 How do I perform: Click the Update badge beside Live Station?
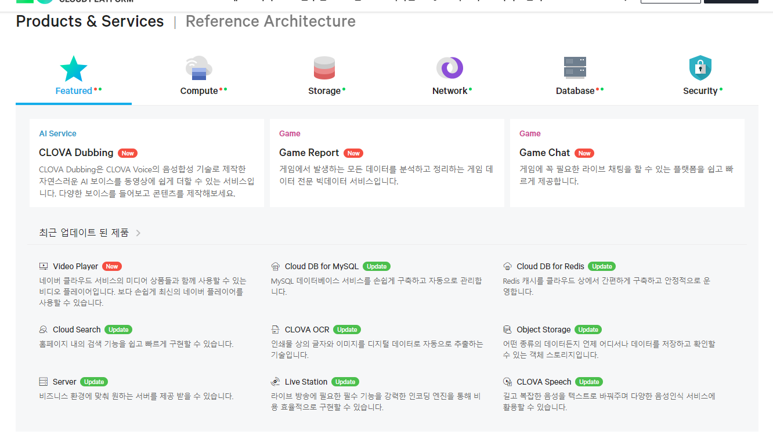coord(345,382)
